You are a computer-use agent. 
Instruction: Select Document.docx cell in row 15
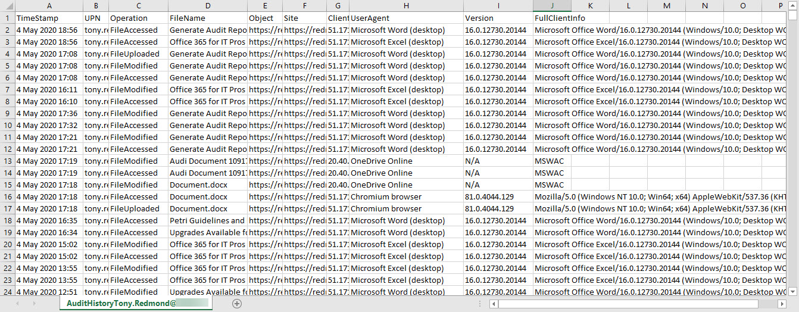coord(207,185)
